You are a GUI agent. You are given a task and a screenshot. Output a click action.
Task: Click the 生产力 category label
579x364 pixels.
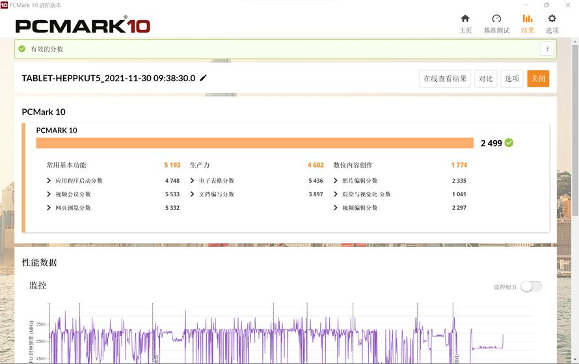(x=200, y=165)
